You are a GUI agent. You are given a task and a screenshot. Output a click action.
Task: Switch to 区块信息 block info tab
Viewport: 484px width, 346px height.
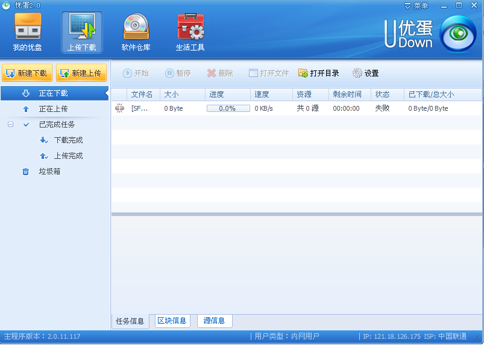click(172, 321)
